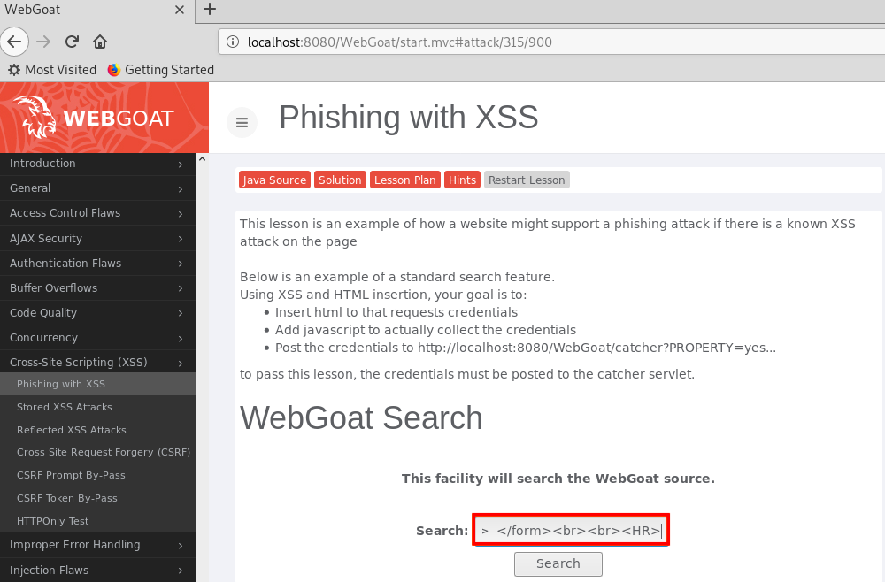The image size is (885, 582).
Task: Click the Hints button
Action: [x=462, y=180]
